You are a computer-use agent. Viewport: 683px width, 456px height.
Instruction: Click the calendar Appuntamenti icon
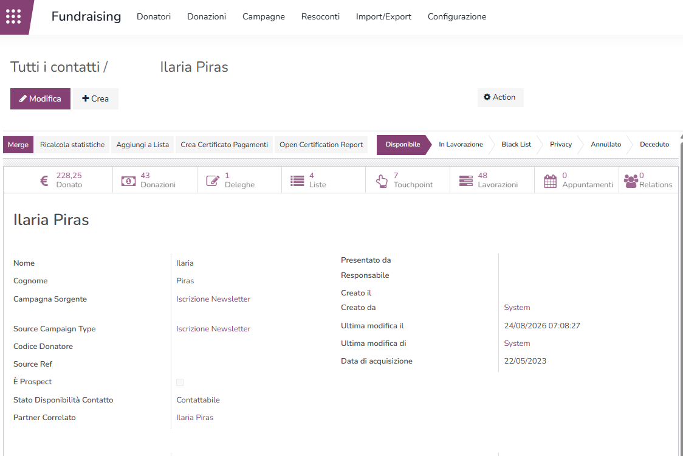[x=550, y=181]
